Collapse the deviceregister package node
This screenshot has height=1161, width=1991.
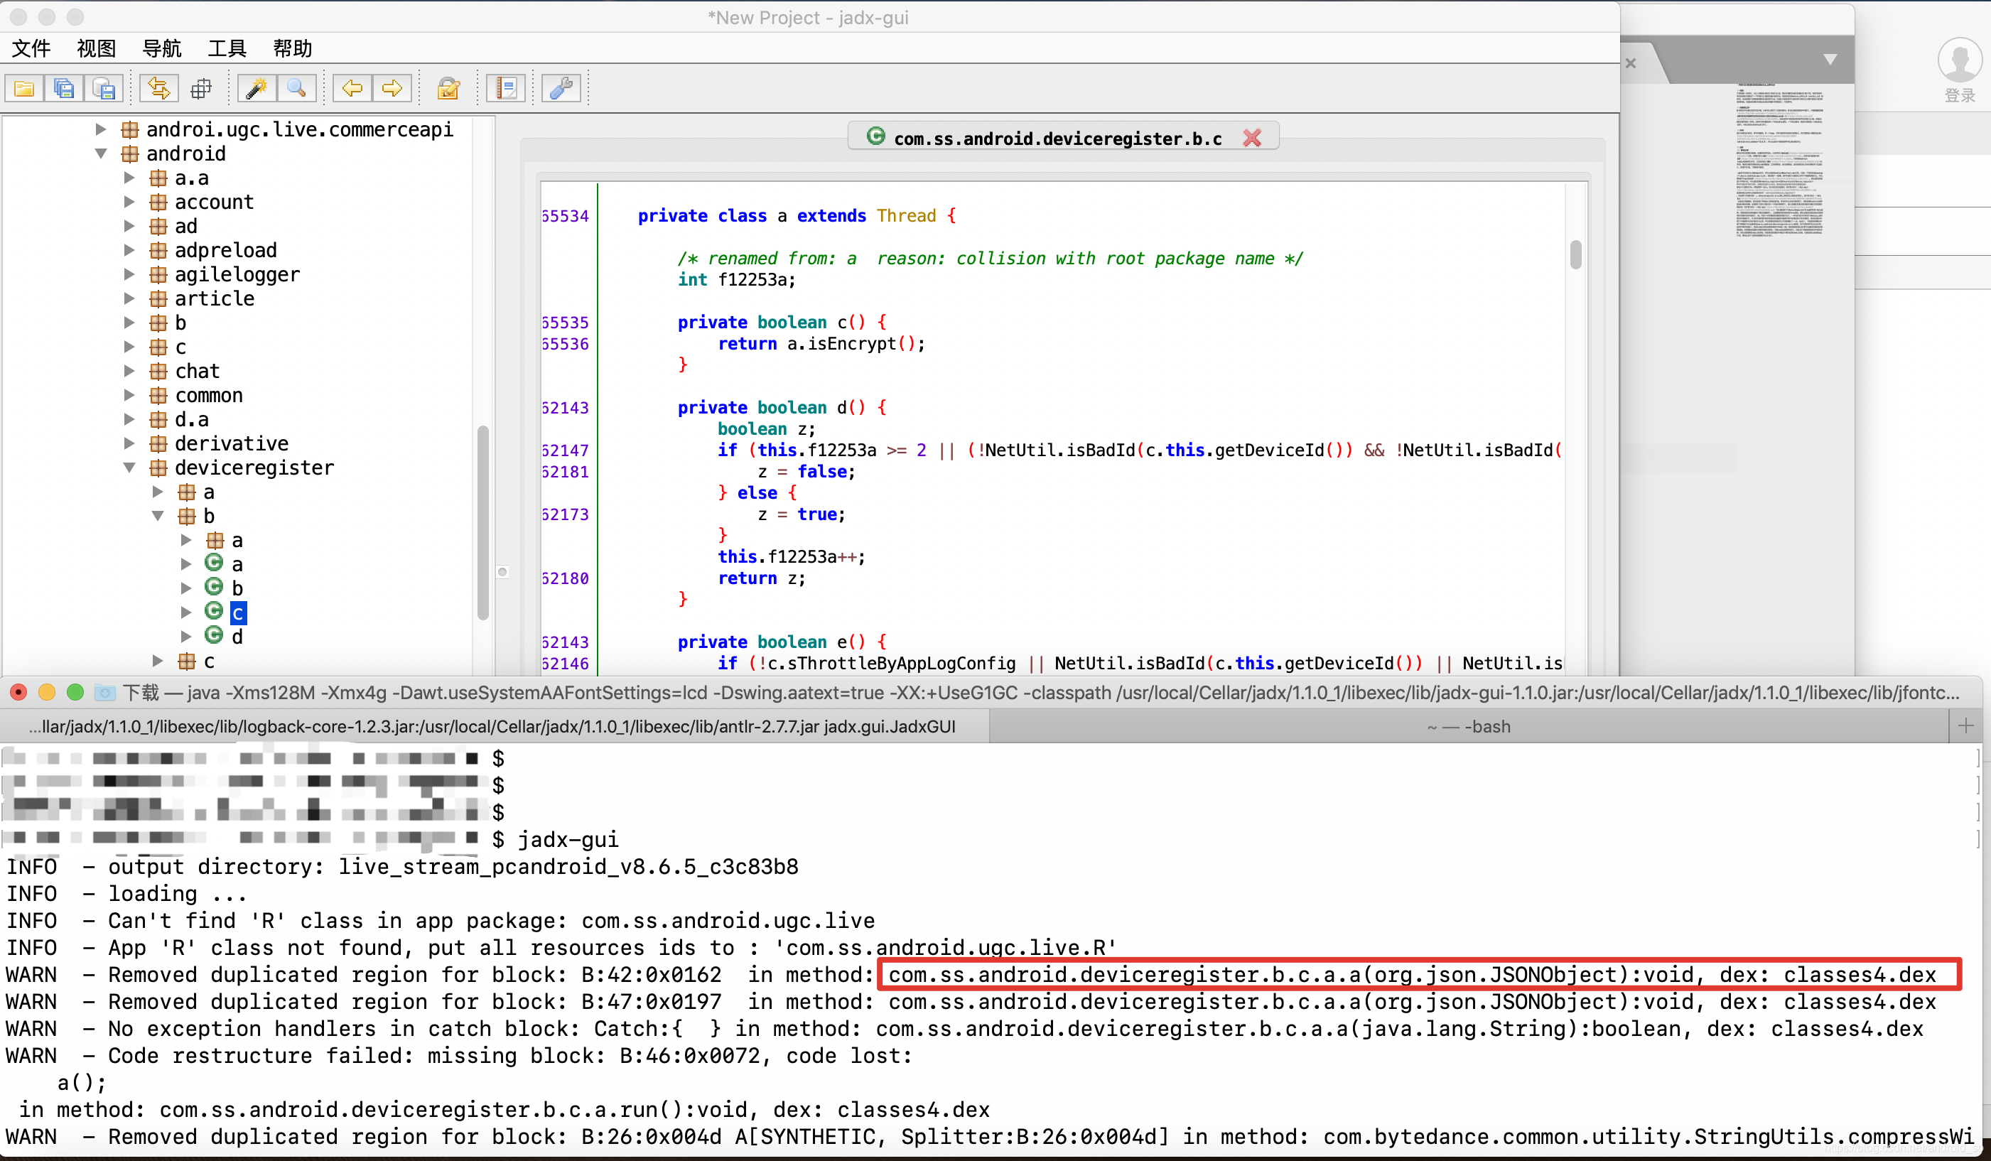tap(129, 468)
